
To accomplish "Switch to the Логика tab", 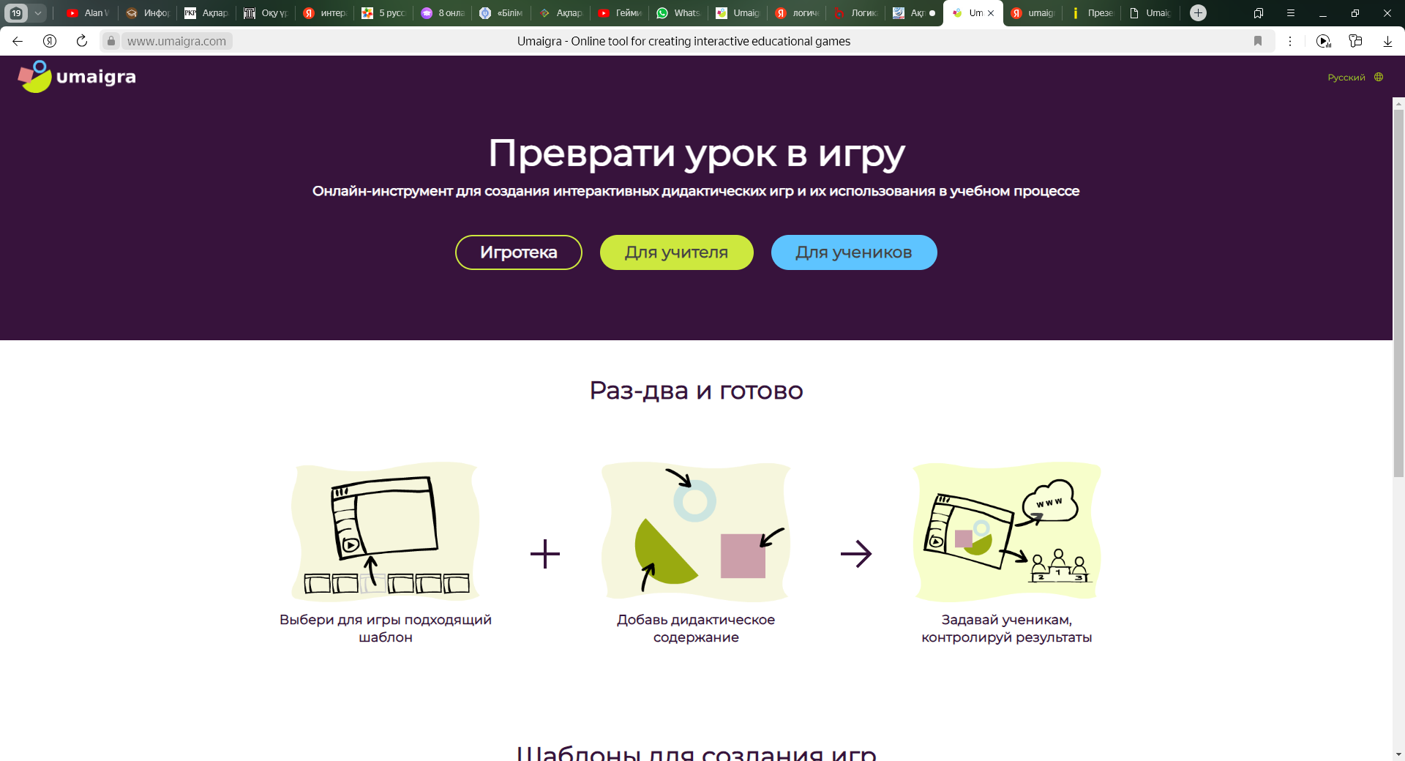I will (x=856, y=12).
